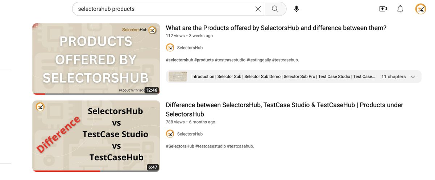
Task: Click '112 views • 3 weeks ago' text
Action: (189, 36)
